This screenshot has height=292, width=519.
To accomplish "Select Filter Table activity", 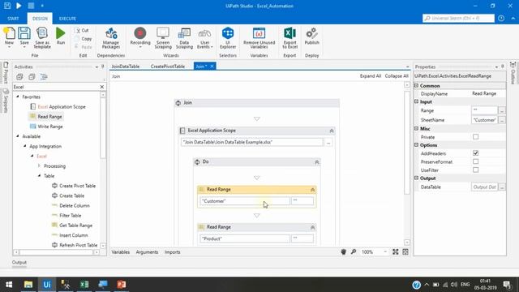I will (66, 216).
